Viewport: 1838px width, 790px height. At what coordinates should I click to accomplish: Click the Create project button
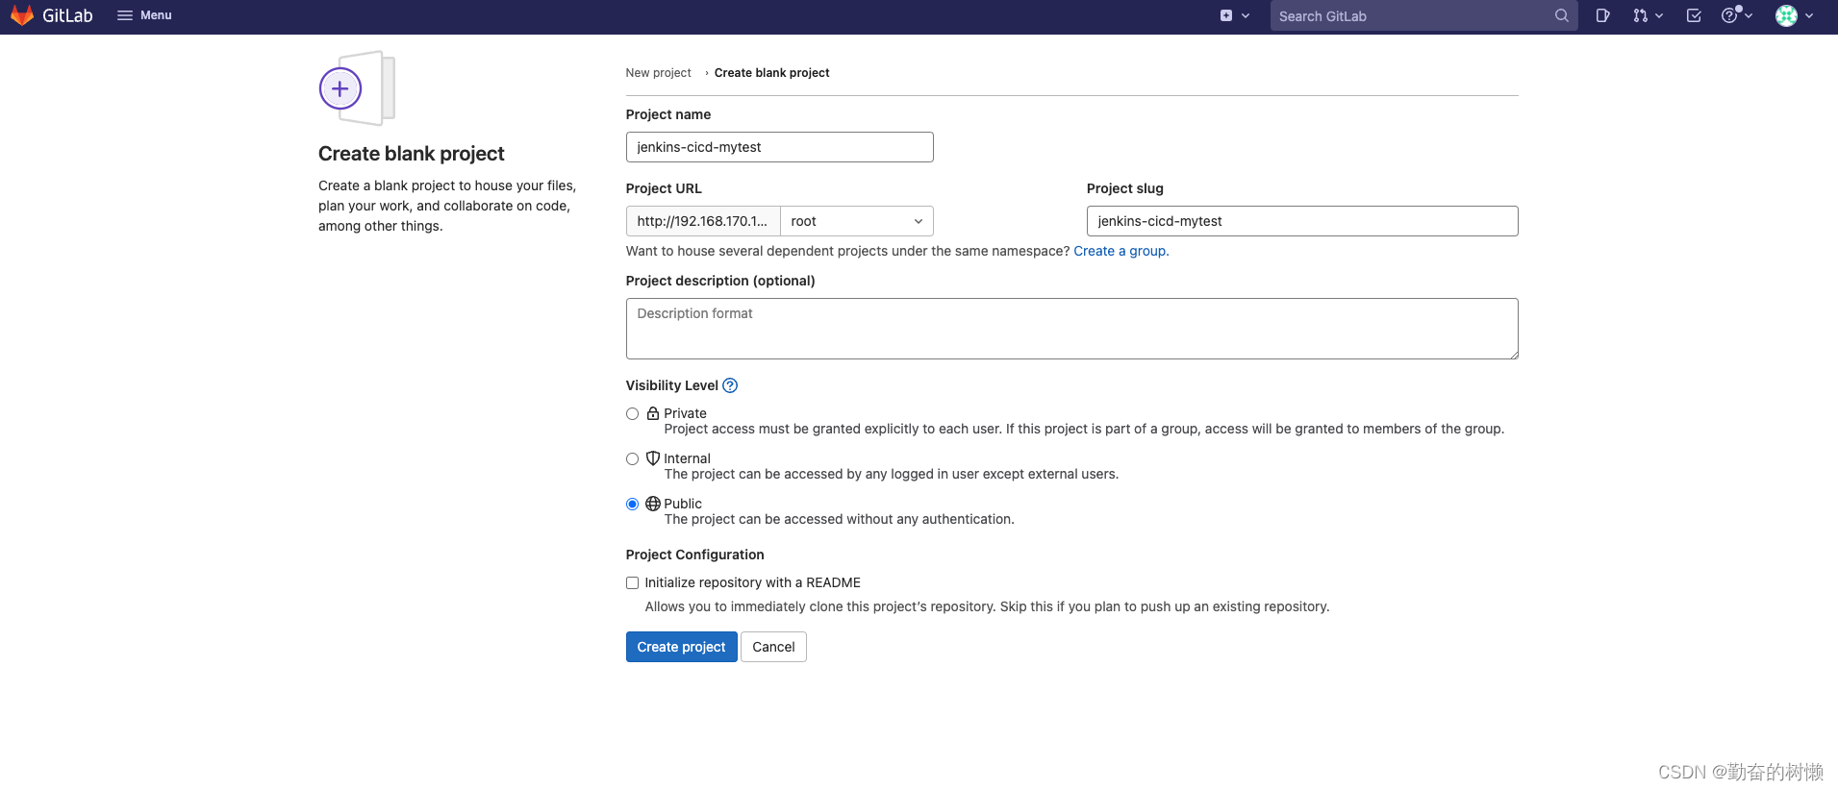point(681,647)
